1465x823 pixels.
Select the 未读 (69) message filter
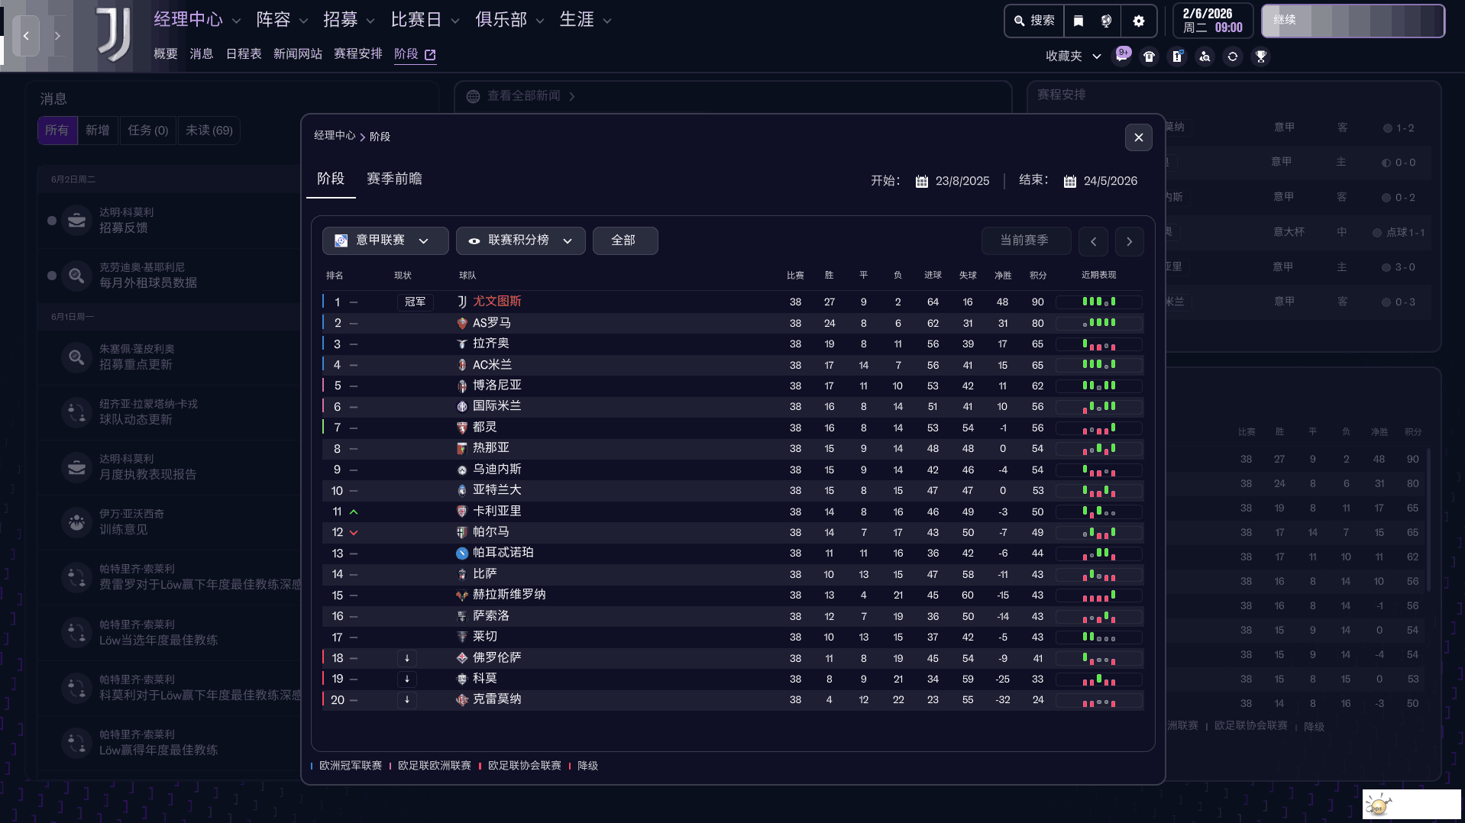pos(209,131)
